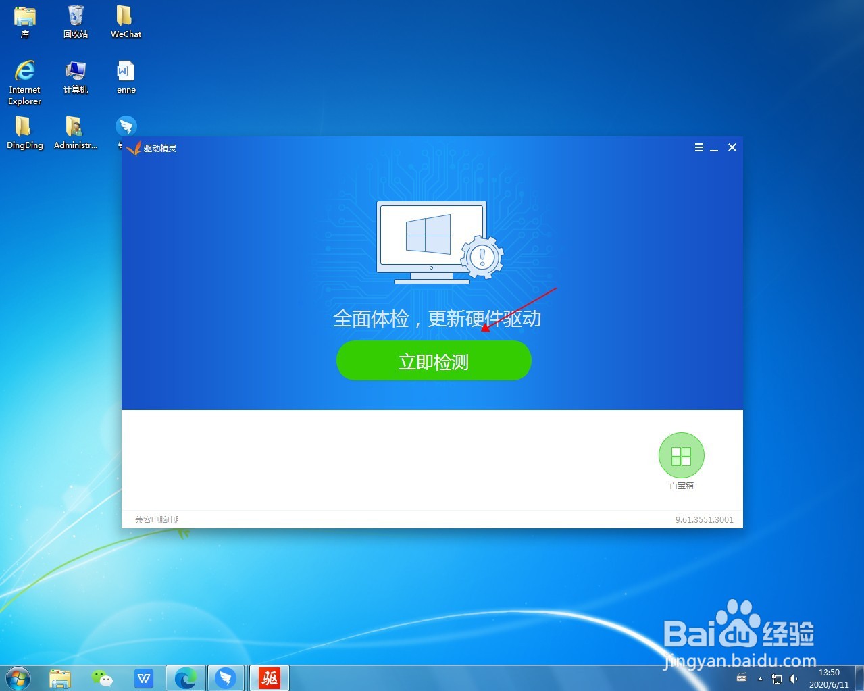Click the clock to open the calendar
The width and height of the screenshot is (864, 691).
(829, 677)
